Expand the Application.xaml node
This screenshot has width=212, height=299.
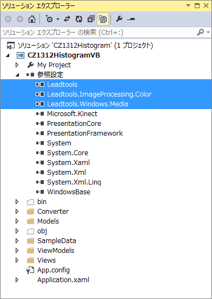[17, 280]
